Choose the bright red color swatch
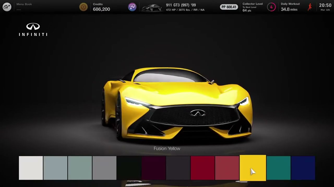334x187 pixels. (202, 168)
